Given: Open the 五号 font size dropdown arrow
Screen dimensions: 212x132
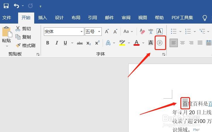Looking at the screenshot, I should point(99,32).
